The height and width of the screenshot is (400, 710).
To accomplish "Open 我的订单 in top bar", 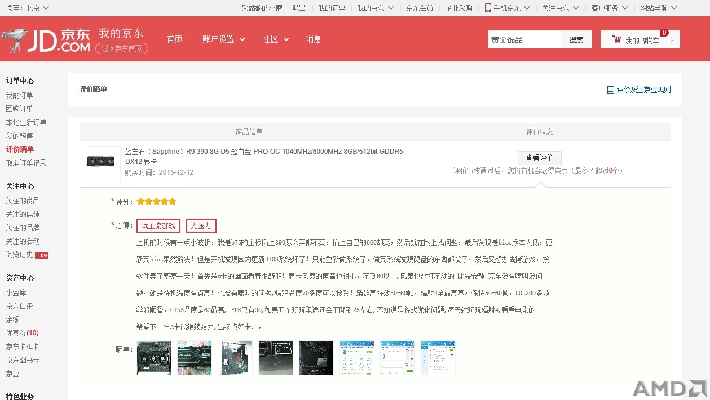I will coord(332,8).
